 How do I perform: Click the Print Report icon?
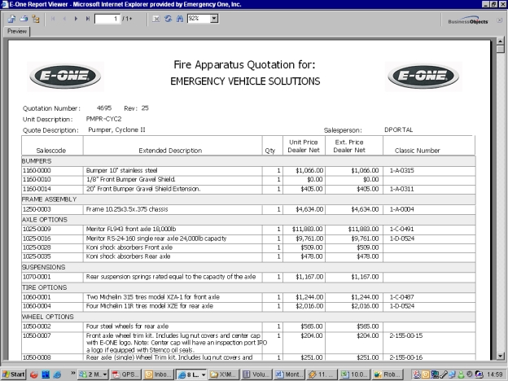[x=24, y=19]
